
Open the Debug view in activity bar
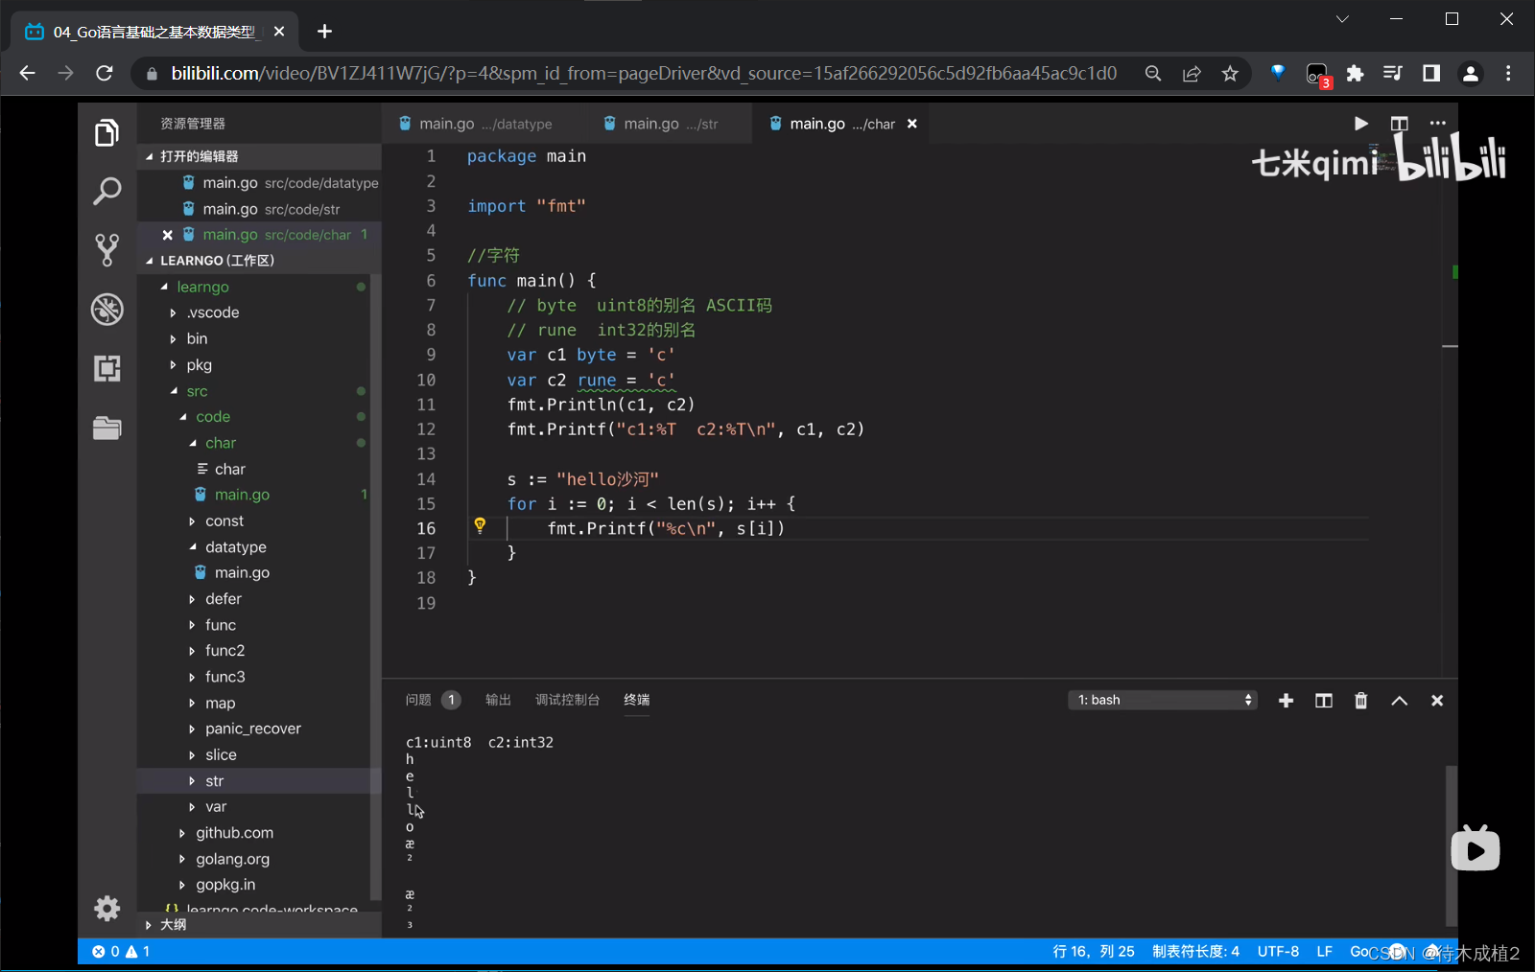point(106,310)
